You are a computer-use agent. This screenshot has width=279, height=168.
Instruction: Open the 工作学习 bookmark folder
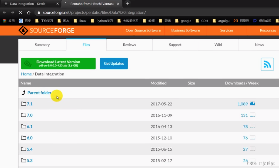pos(44,21)
